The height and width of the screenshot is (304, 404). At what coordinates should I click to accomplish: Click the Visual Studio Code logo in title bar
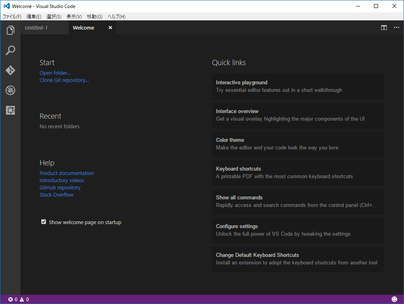coord(7,6)
